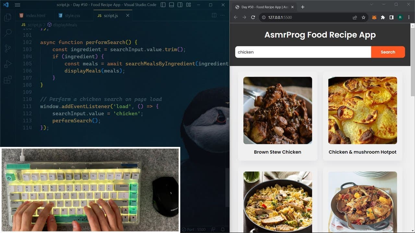Image resolution: width=415 pixels, height=233 pixels.
Task: Toggle the Chrome side panel
Action: tap(392, 17)
